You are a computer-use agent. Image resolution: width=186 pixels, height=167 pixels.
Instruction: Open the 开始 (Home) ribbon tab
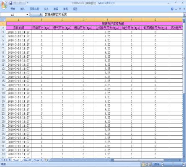(x=13, y=9)
